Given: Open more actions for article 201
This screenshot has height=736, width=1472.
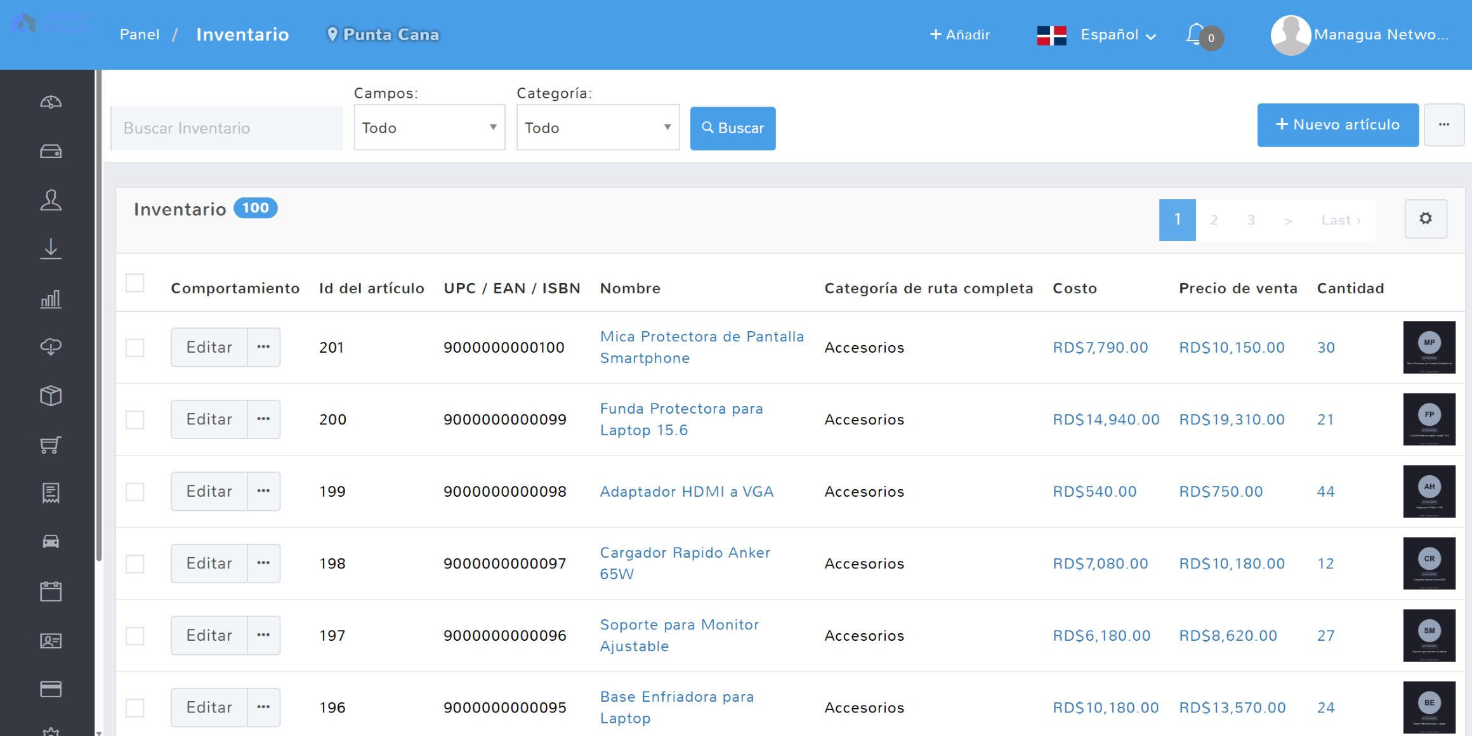Looking at the screenshot, I should tap(263, 347).
